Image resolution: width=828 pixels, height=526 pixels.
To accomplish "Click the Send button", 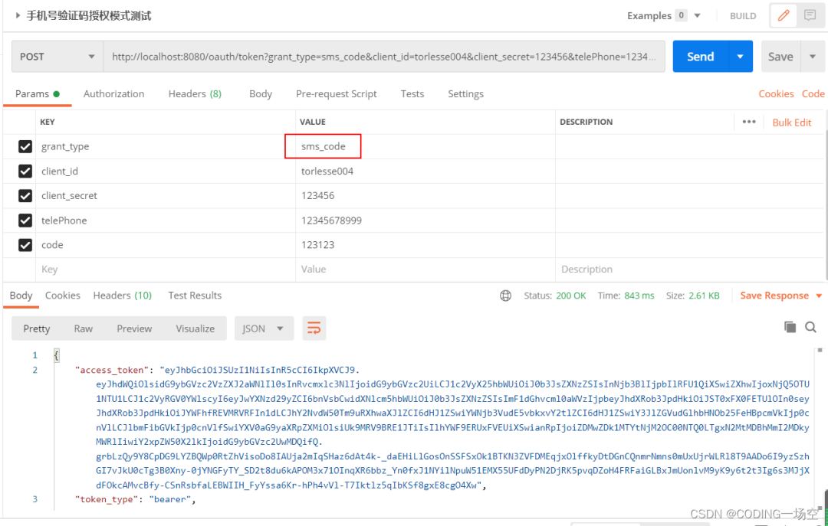I will [x=700, y=57].
